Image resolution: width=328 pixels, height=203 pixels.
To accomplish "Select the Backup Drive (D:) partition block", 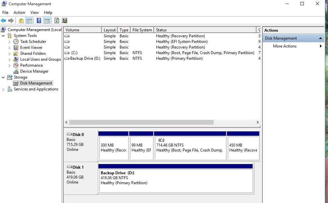I will [x=176, y=178].
